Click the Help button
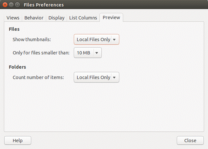The height and width of the screenshot is (149, 208). point(18,140)
